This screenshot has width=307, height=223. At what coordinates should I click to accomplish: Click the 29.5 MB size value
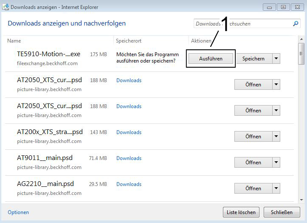(98, 184)
